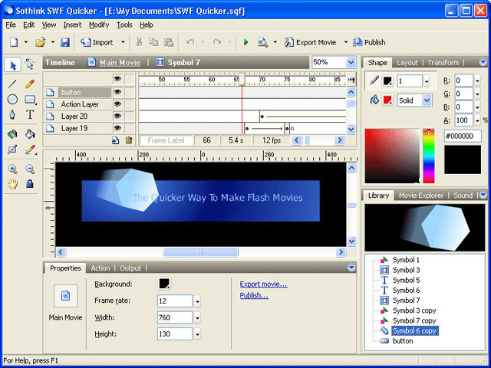
Task: Switch to the Movie Explorer tab
Action: [x=421, y=195]
